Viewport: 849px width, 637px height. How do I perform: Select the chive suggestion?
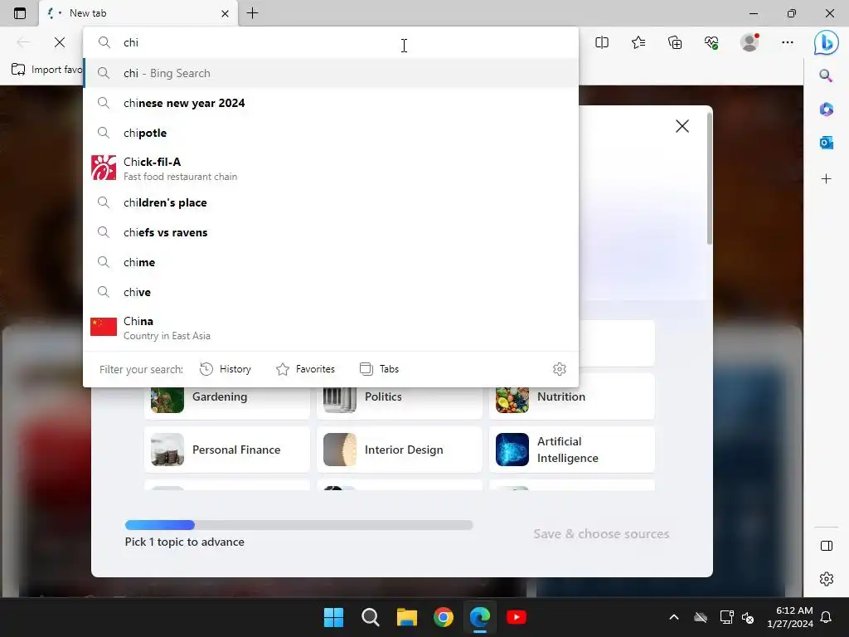[331, 292]
